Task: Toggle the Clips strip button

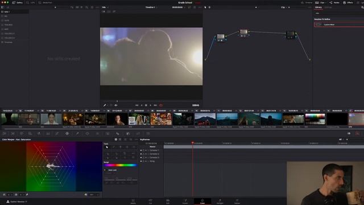Action: pos(320,2)
